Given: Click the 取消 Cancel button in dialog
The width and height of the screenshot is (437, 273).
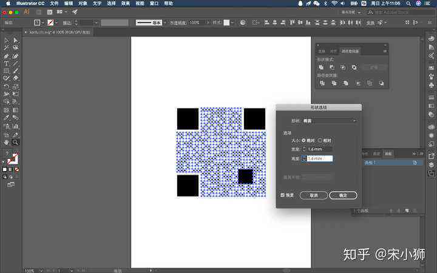Looking at the screenshot, I should pyautogui.click(x=314, y=195).
